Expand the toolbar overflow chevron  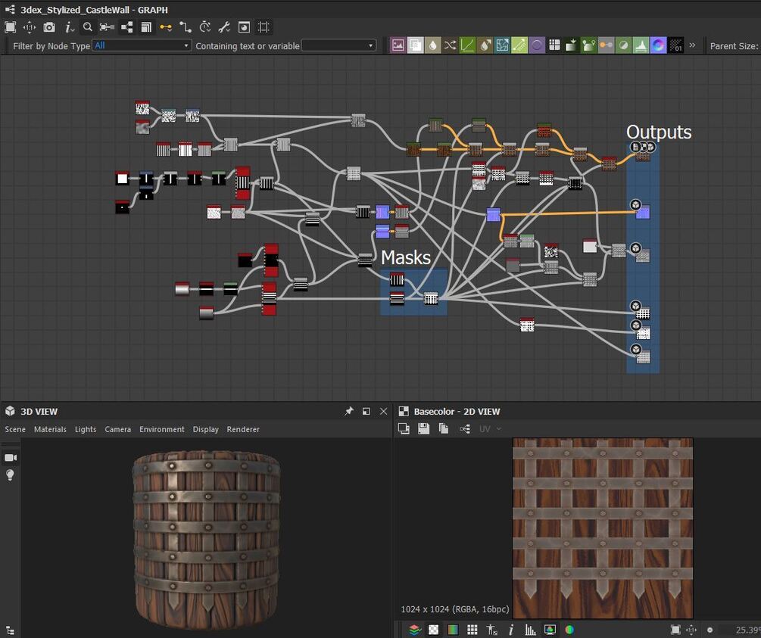click(692, 45)
